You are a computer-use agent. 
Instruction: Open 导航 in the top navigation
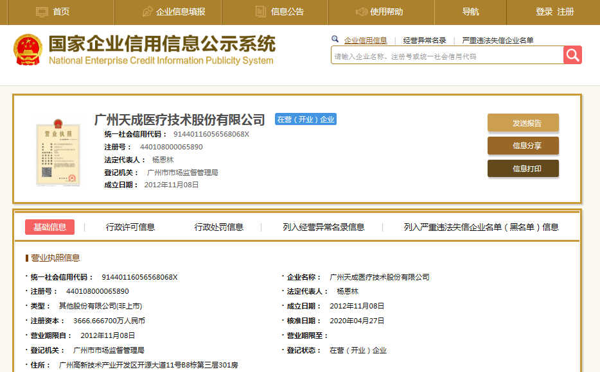pyautogui.click(x=470, y=12)
